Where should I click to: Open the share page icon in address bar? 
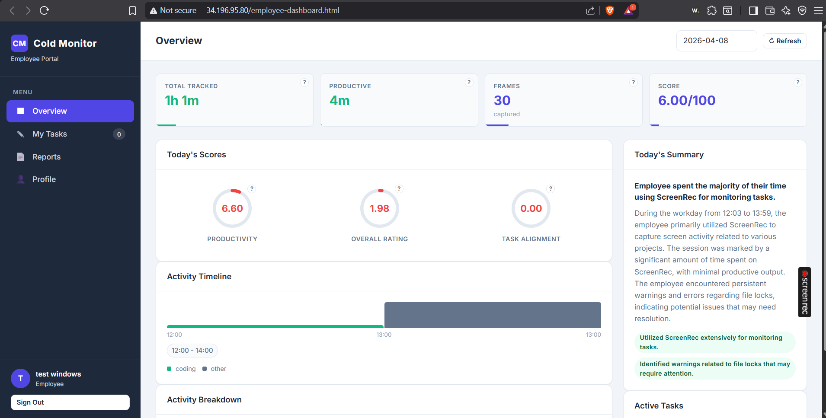click(x=590, y=10)
